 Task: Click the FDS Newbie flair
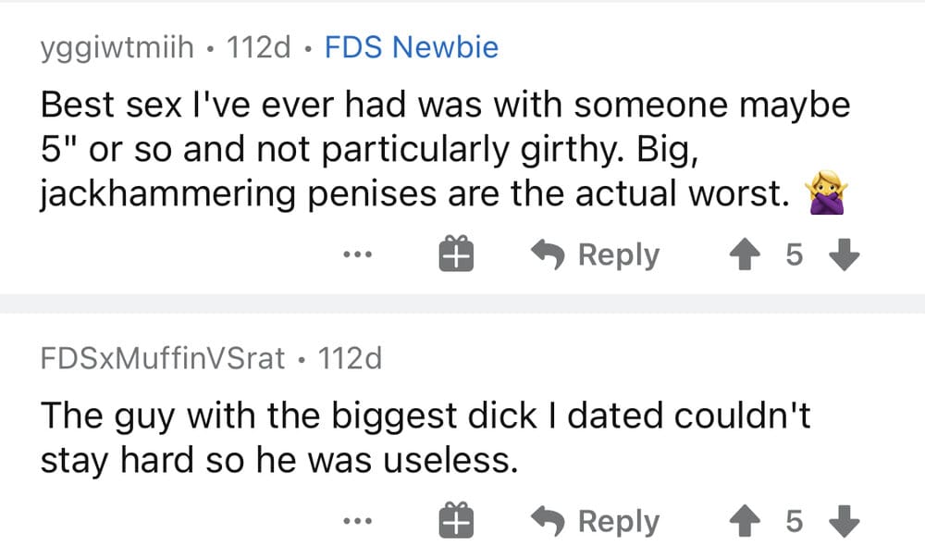point(411,47)
